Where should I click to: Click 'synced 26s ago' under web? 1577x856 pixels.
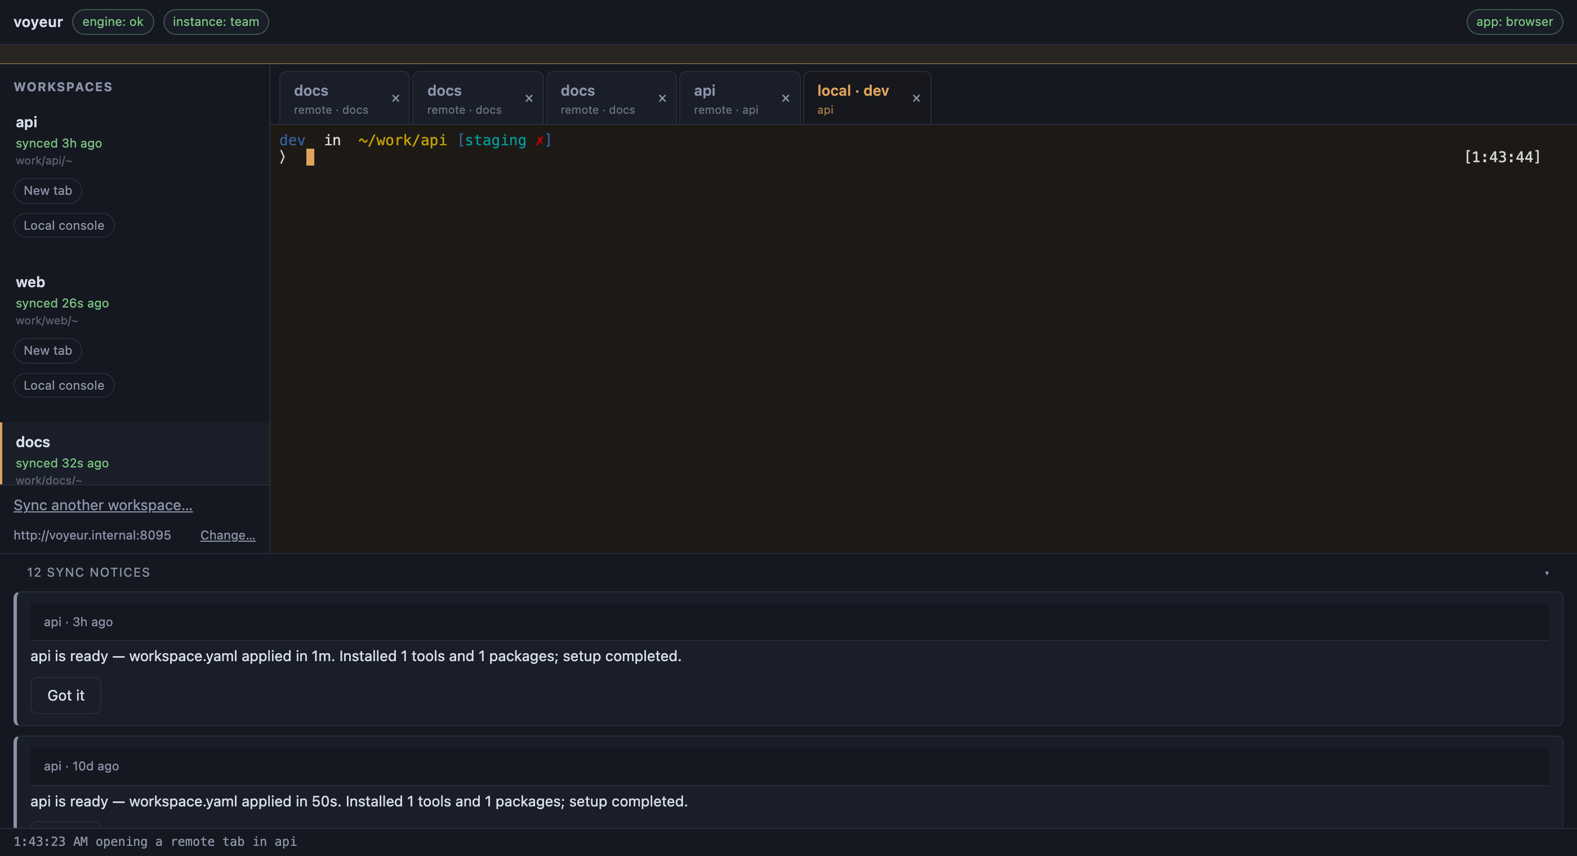(63, 303)
